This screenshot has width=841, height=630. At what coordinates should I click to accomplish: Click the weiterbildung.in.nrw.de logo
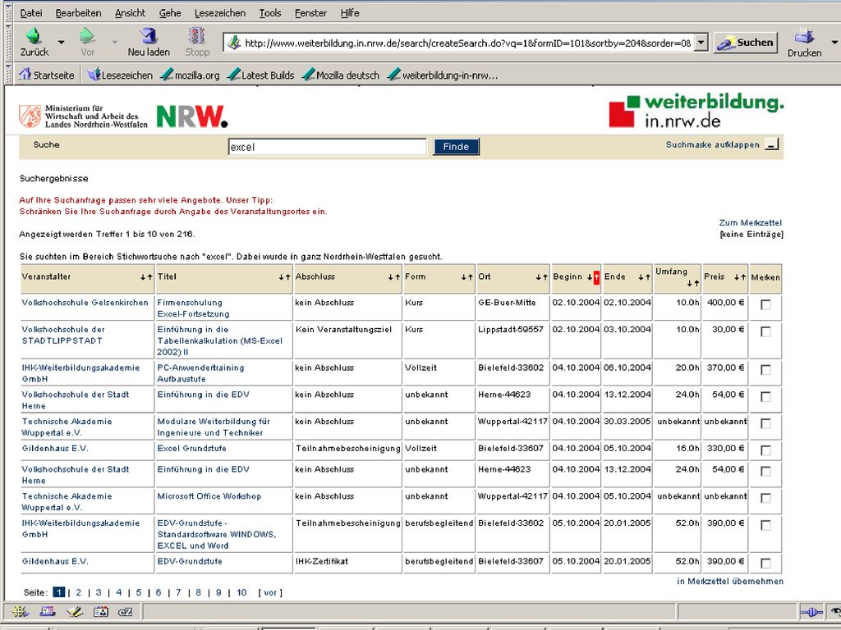tap(696, 112)
